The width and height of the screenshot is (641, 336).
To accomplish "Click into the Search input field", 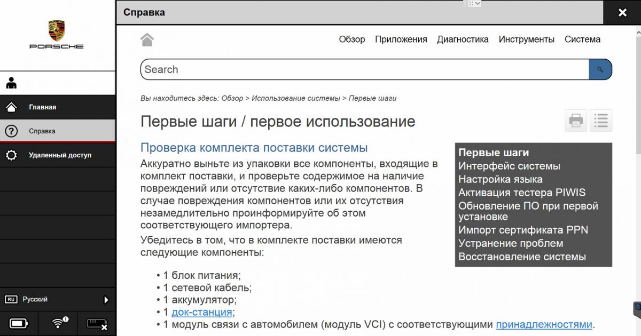I will click(364, 69).
